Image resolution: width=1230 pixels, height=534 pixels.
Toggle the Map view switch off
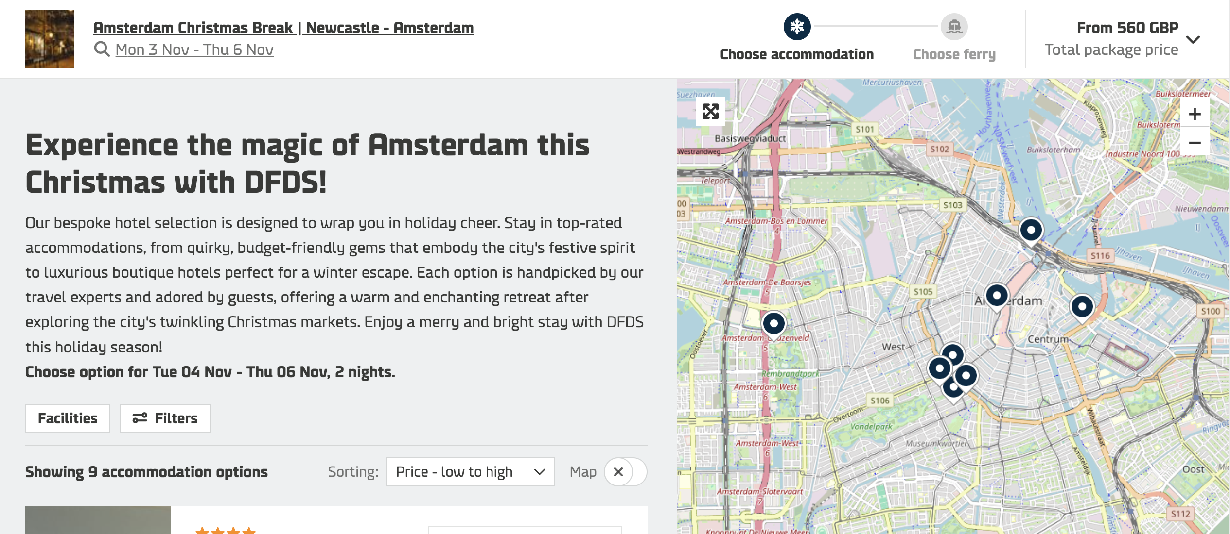[x=625, y=472]
